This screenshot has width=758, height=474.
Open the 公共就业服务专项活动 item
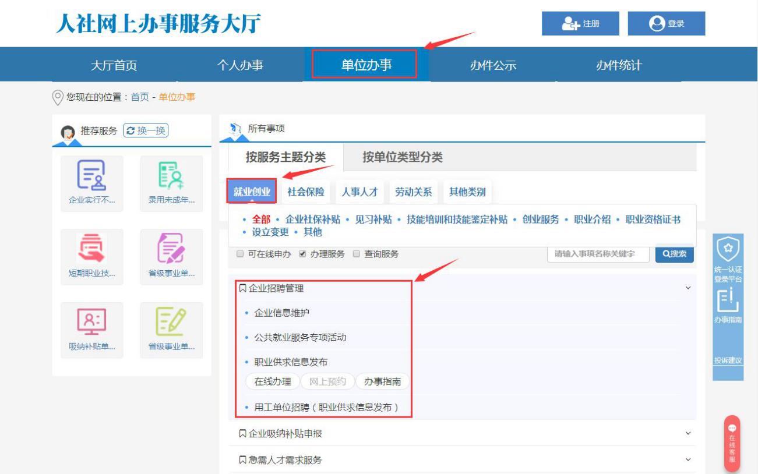click(x=301, y=338)
